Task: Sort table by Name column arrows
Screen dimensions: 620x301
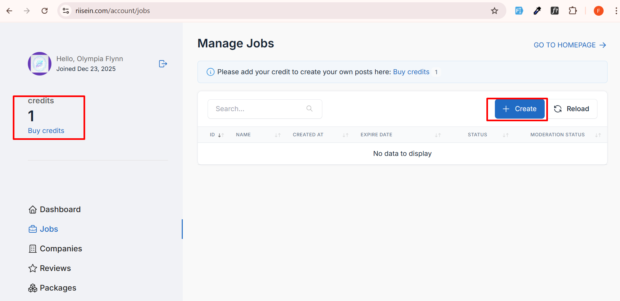Action: 277,135
